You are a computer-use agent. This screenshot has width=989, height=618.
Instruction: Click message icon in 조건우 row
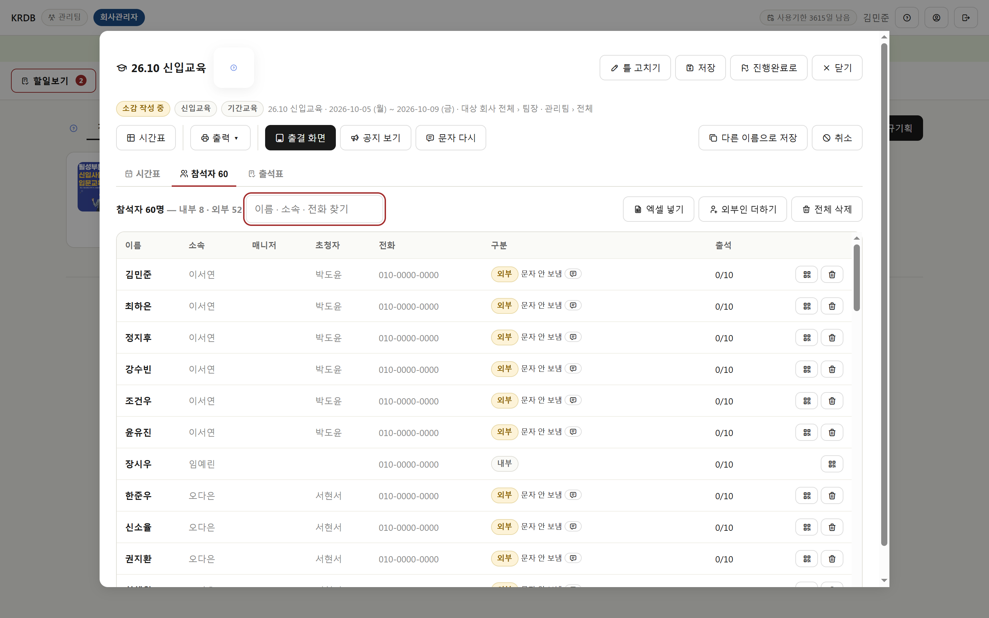(x=573, y=400)
